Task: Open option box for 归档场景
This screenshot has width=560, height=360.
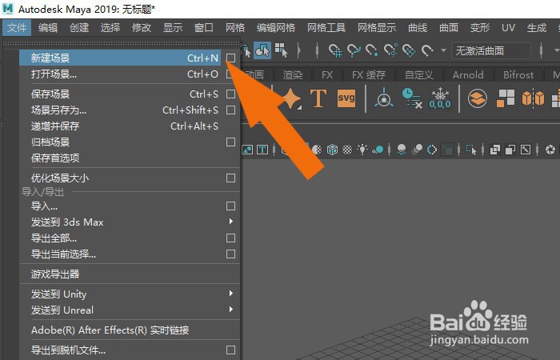Action: pos(230,142)
